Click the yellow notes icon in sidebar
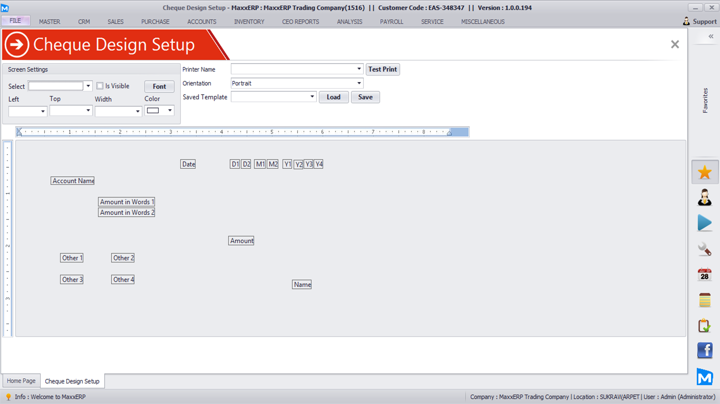This screenshot has height=404, width=720. 705,300
